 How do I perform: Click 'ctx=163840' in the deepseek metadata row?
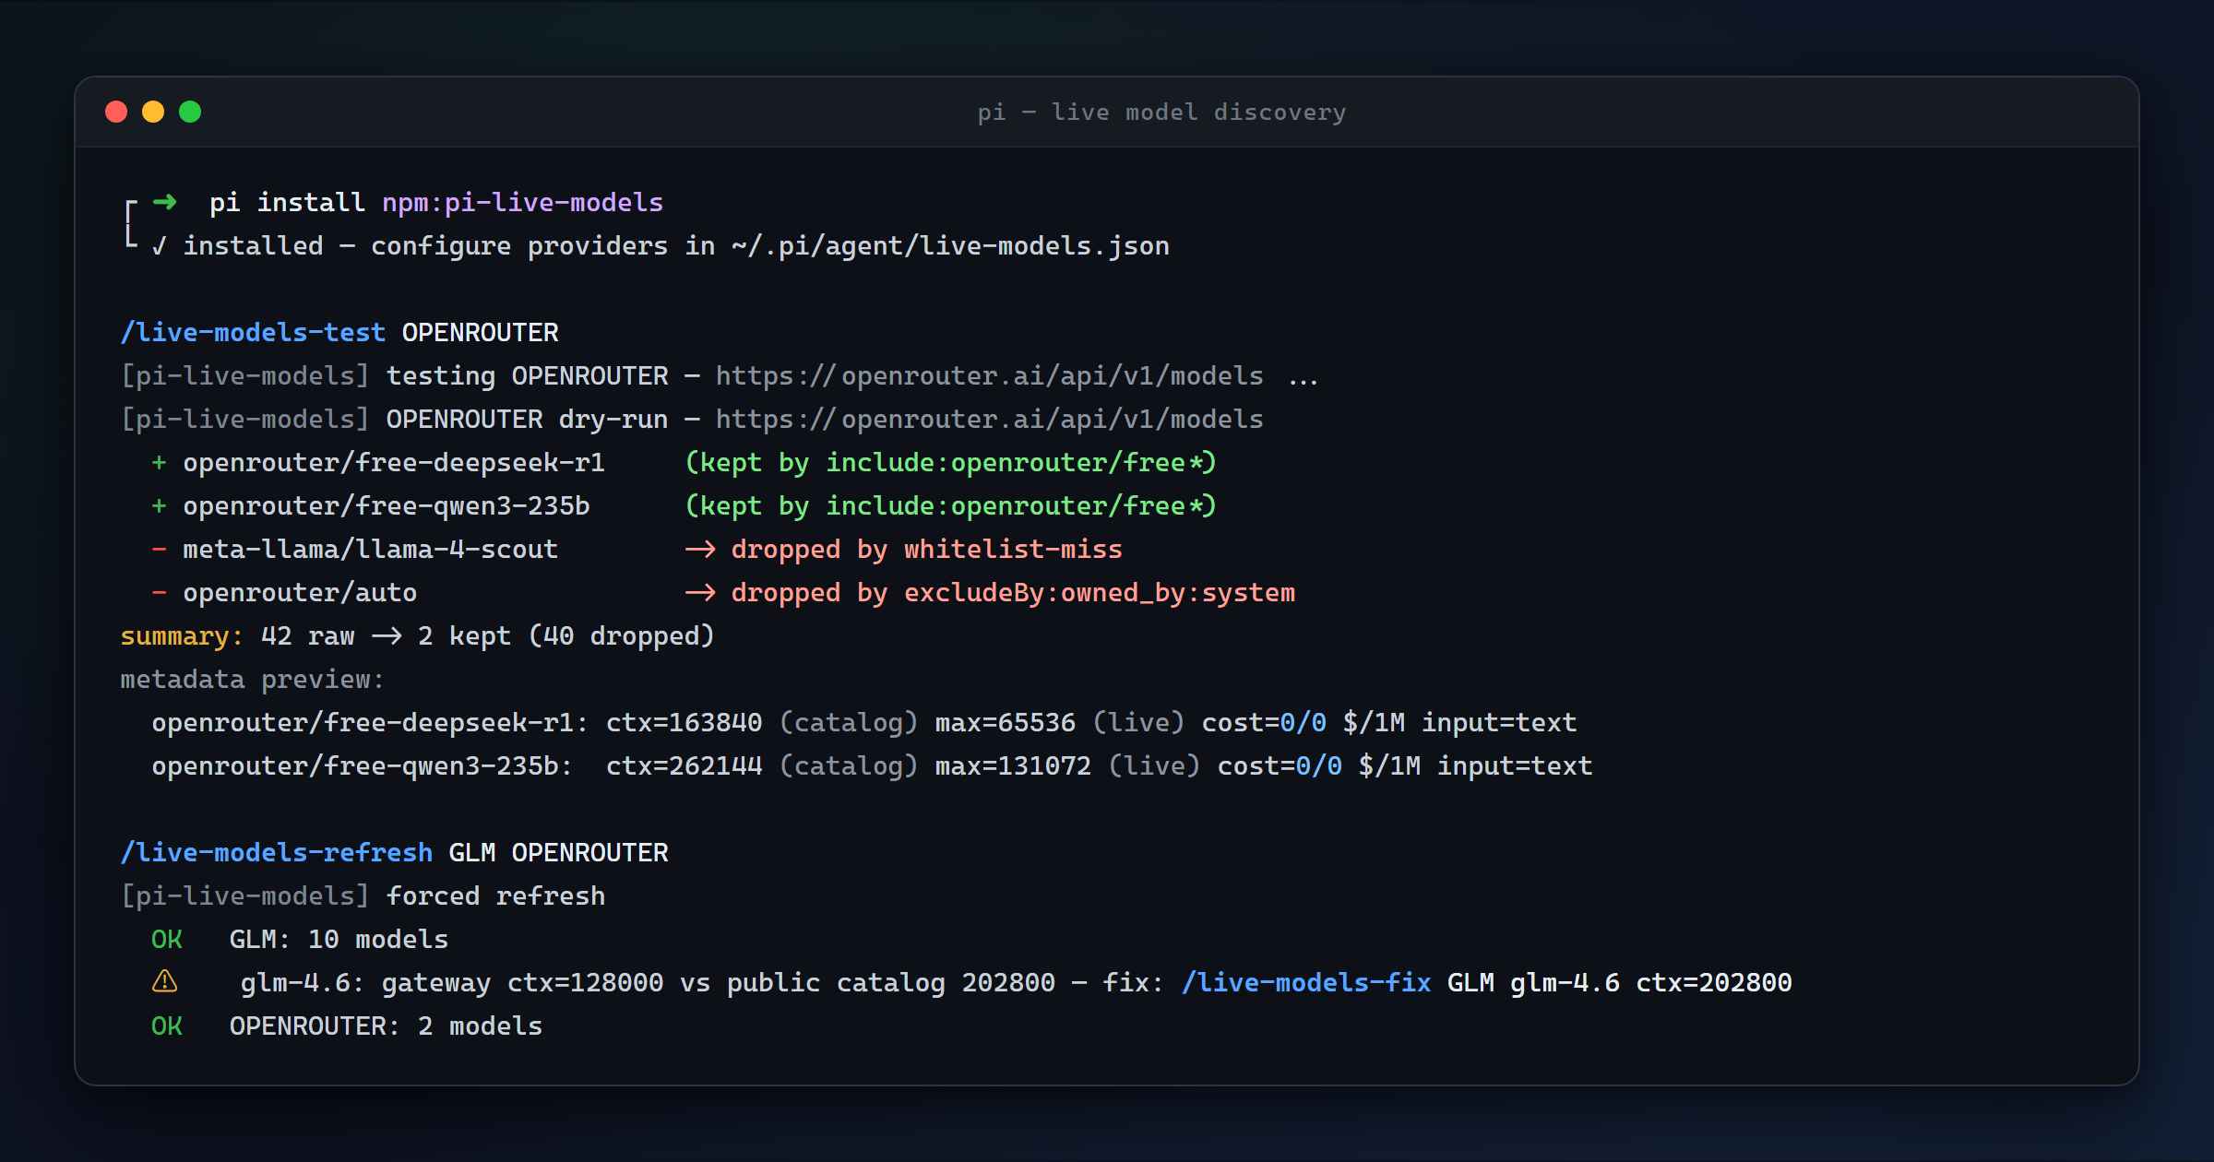coord(684,723)
